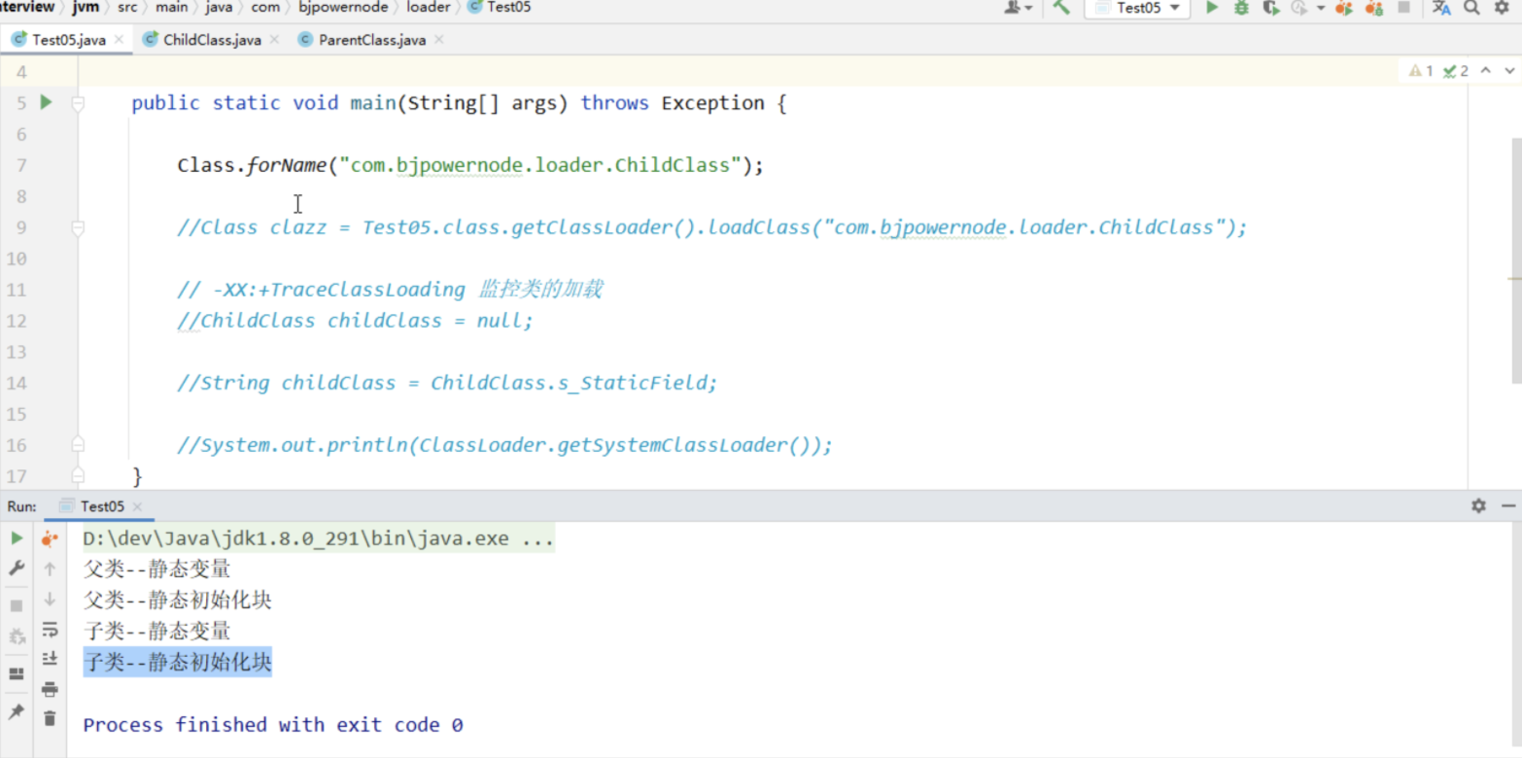Switch to the Test05.java editor tab
Viewport: 1522px width, 758px height.
click(67, 40)
